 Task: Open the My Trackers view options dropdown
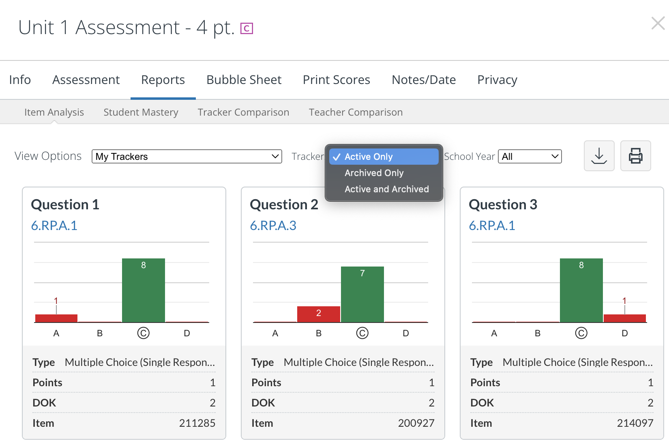coord(187,156)
